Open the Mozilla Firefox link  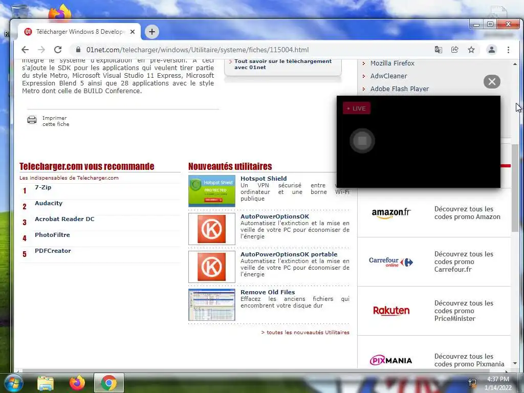point(392,63)
